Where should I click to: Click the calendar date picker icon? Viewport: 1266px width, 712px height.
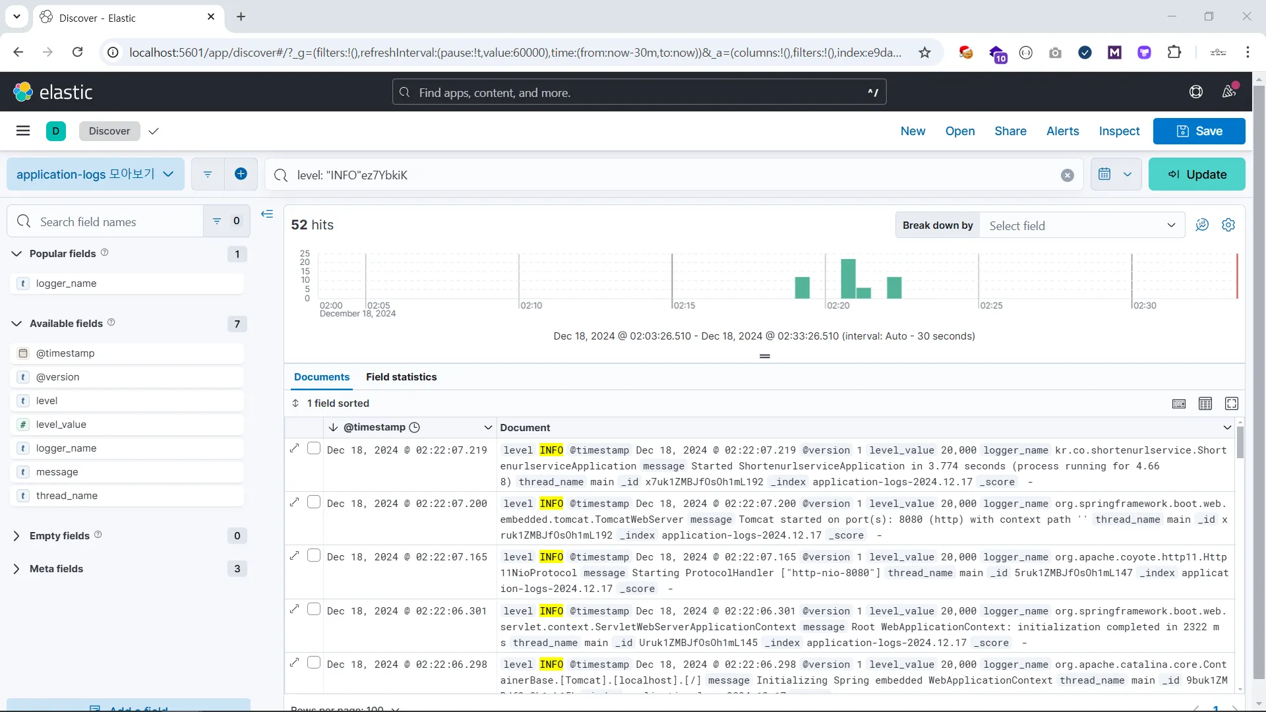pos(1104,175)
